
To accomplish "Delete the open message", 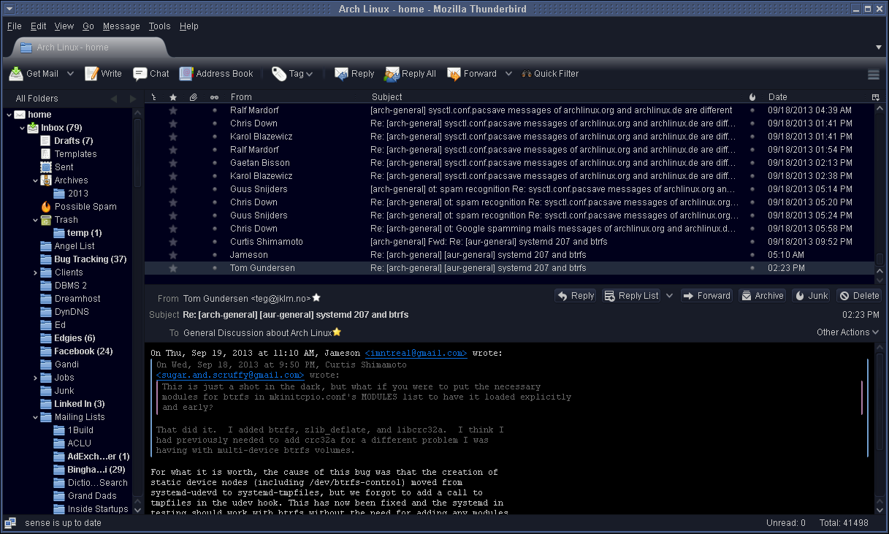I will pos(858,296).
